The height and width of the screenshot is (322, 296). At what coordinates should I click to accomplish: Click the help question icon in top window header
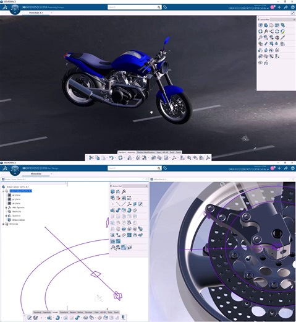point(293,7)
